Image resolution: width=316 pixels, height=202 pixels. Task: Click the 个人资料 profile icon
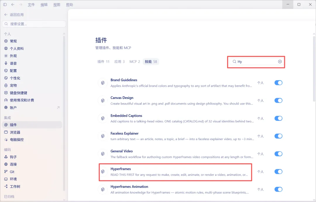pyautogui.click(x=6, y=48)
